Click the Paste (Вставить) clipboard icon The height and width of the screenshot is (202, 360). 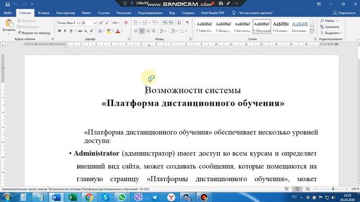pos(9,24)
